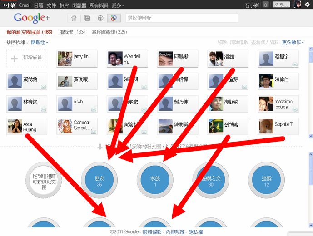Image resolution: width=313 pixels, height=236 pixels.
Task: Select the 黃俊穎 contact card
Action: [77, 81]
